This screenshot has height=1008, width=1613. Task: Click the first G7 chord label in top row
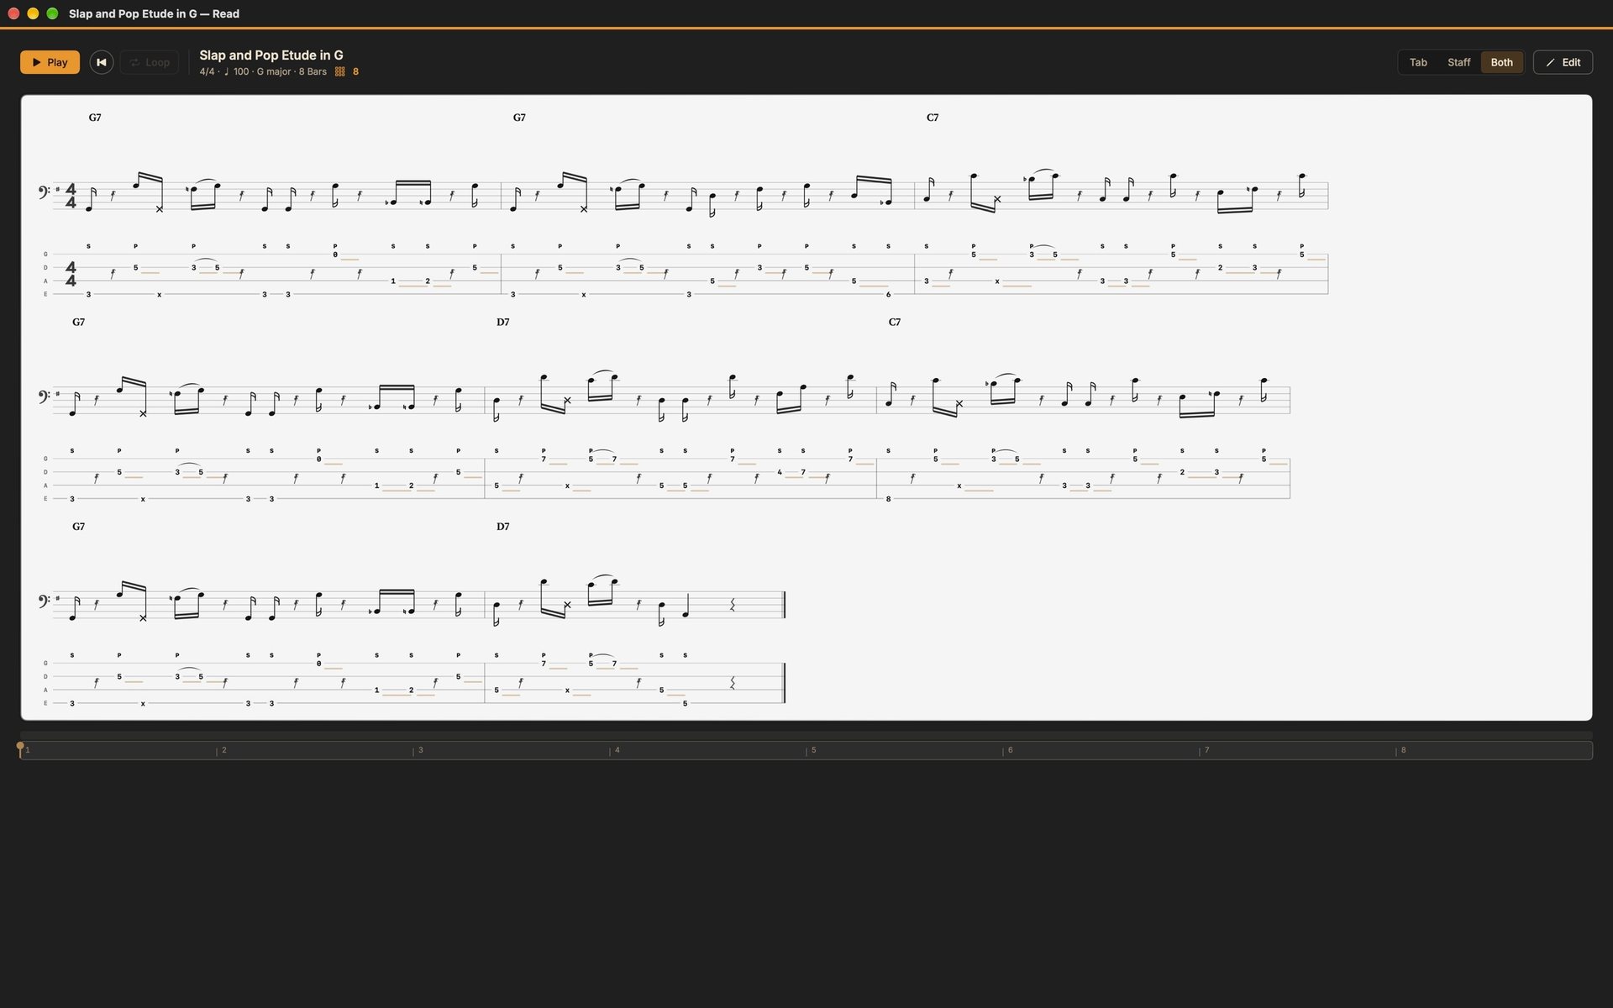pyautogui.click(x=95, y=118)
